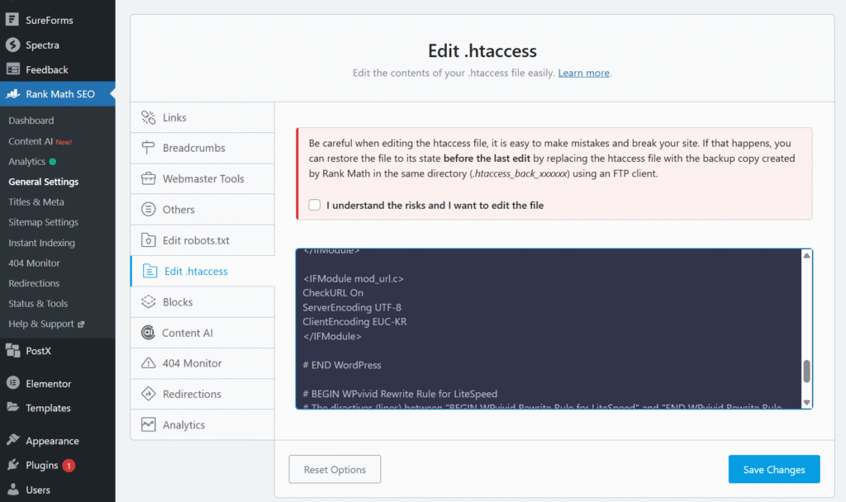Open the Redirections settings tab
Screen dimensions: 846x502
[x=202, y=394]
